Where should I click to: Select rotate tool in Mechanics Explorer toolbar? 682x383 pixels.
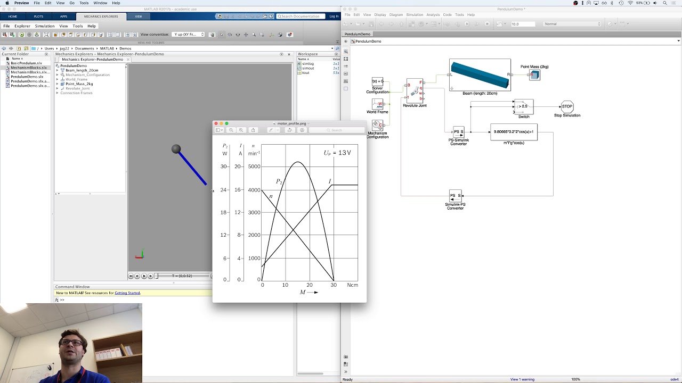(x=230, y=35)
